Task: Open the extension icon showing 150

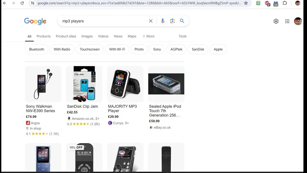Action: 276,3
